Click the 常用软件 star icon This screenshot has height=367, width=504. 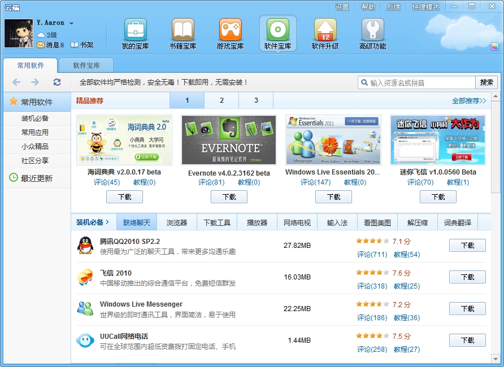(14, 102)
